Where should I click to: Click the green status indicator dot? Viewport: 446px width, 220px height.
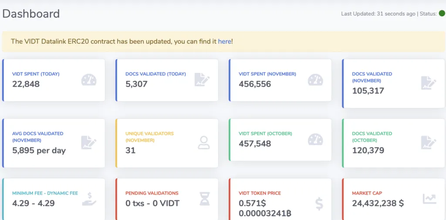point(442,13)
